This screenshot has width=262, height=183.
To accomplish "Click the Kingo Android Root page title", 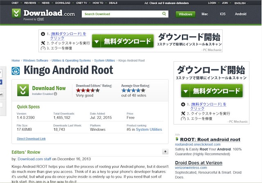I will [68, 70].
